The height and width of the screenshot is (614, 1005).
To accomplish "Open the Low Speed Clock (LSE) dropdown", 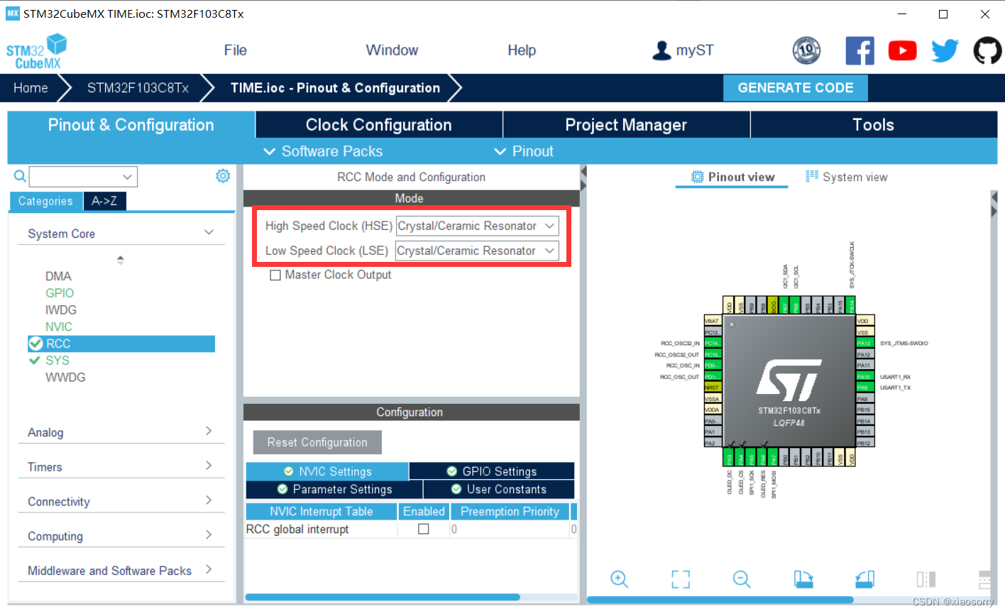I will coord(477,251).
